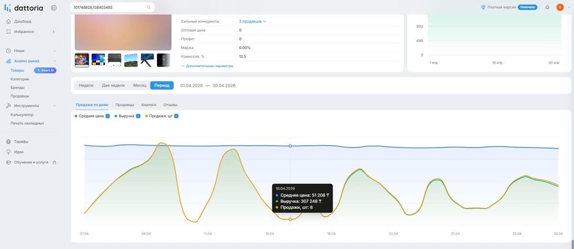
Task: Toggle the Продажи, шт checkbox
Action: [x=177, y=116]
